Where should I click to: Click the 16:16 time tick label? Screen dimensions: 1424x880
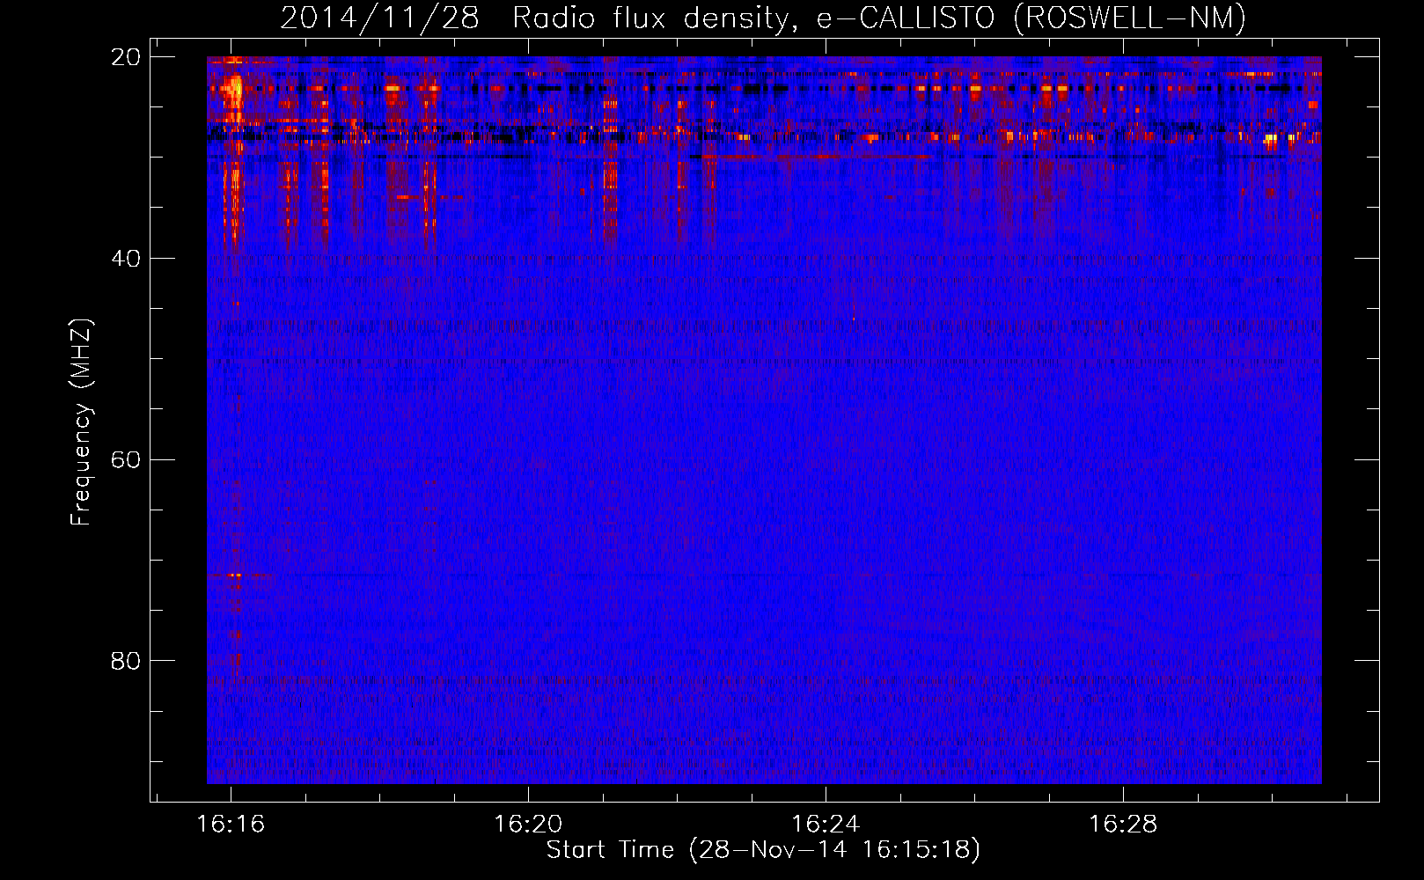pos(231,825)
